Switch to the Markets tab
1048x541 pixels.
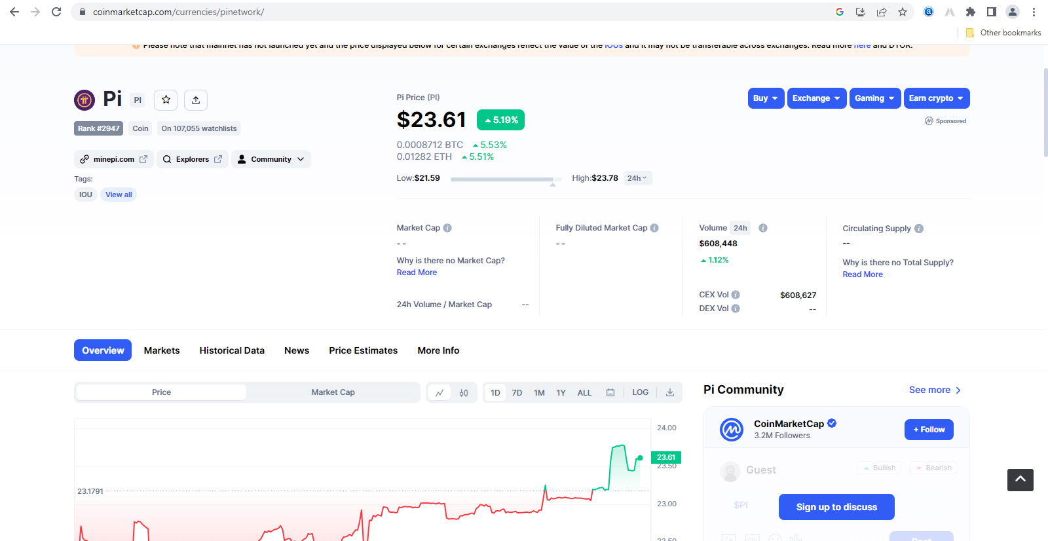point(162,350)
